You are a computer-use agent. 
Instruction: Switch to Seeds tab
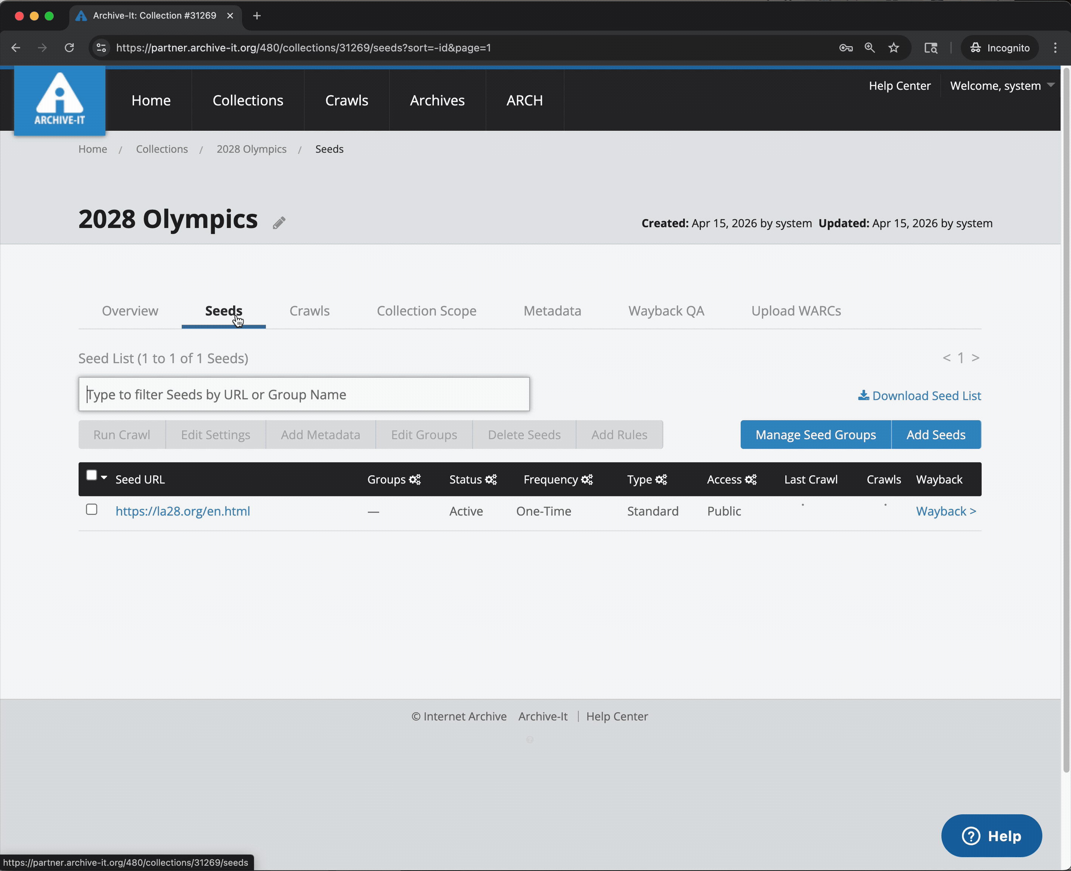[224, 311]
